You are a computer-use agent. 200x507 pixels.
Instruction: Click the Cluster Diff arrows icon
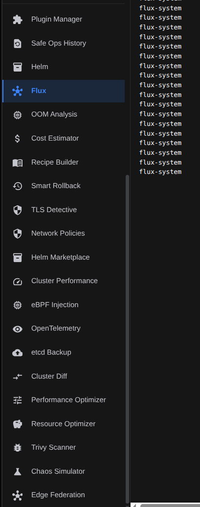pos(18,376)
